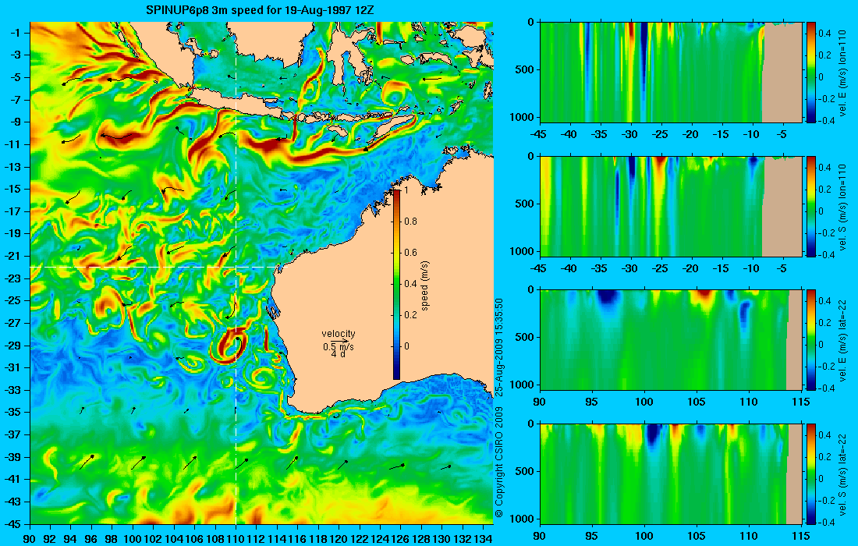
Task: Click longitude tick "116" on the map axis
Action: point(298,539)
